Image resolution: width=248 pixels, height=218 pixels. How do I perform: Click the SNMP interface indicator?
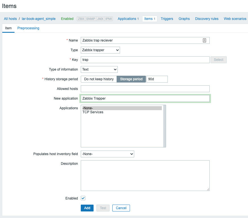91,19
